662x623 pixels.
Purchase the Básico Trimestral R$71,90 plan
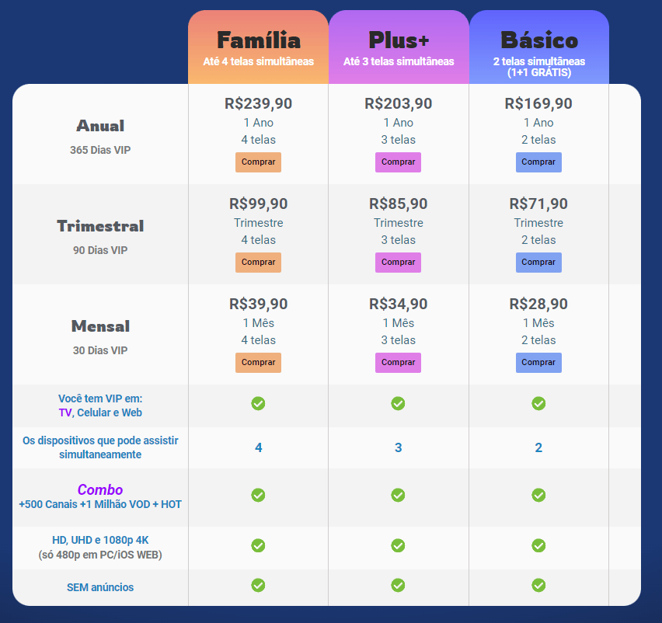tap(538, 263)
